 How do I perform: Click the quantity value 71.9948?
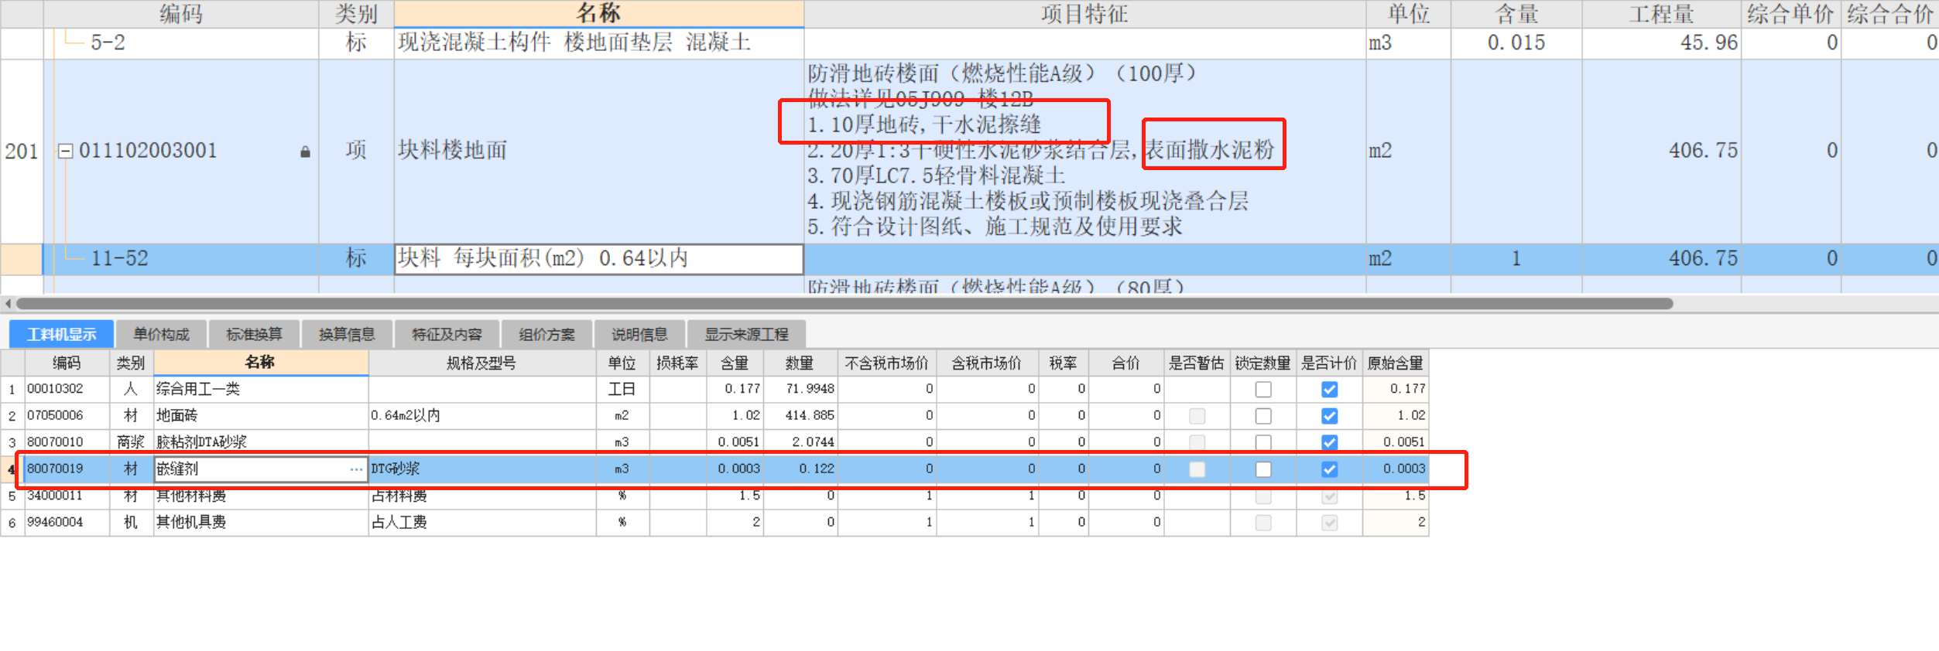(x=810, y=389)
